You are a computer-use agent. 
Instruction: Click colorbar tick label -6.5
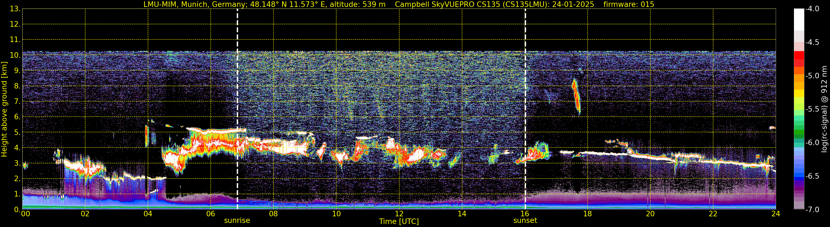(x=812, y=176)
